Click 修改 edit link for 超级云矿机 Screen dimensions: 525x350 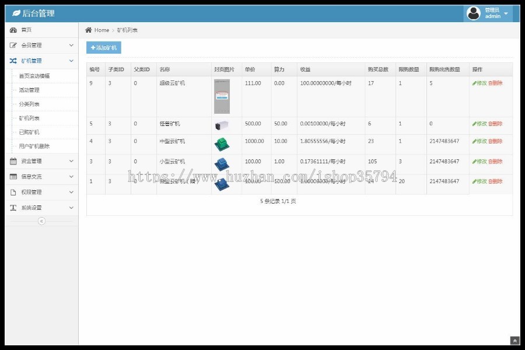pos(479,83)
